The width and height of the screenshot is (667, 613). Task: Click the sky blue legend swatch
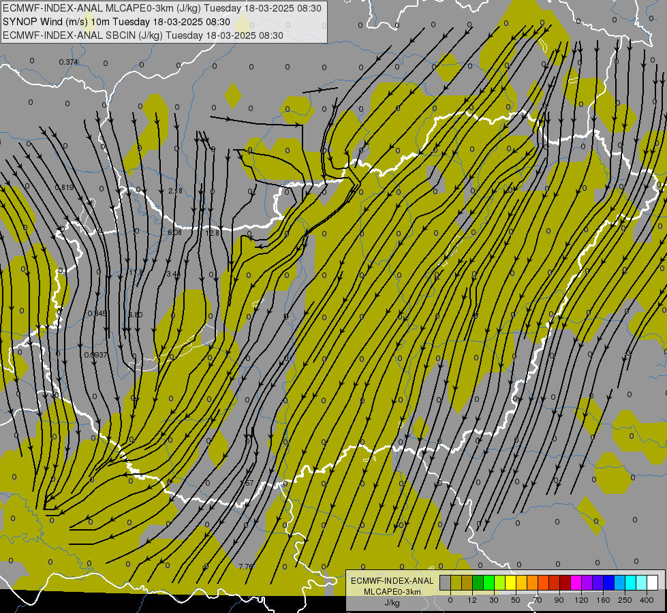tap(620, 582)
